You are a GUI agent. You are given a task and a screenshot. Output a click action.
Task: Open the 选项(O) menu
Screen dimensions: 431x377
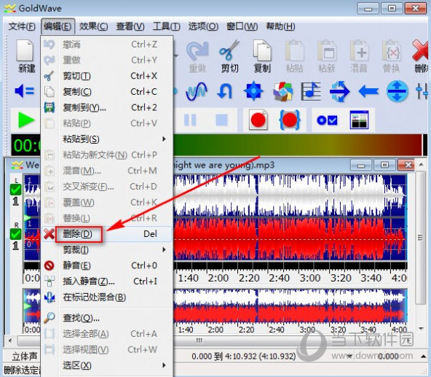[x=203, y=26]
